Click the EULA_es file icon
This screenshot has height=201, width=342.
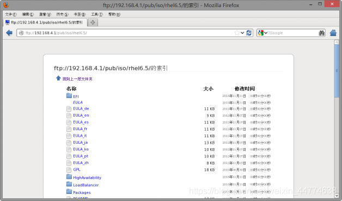click(x=69, y=122)
